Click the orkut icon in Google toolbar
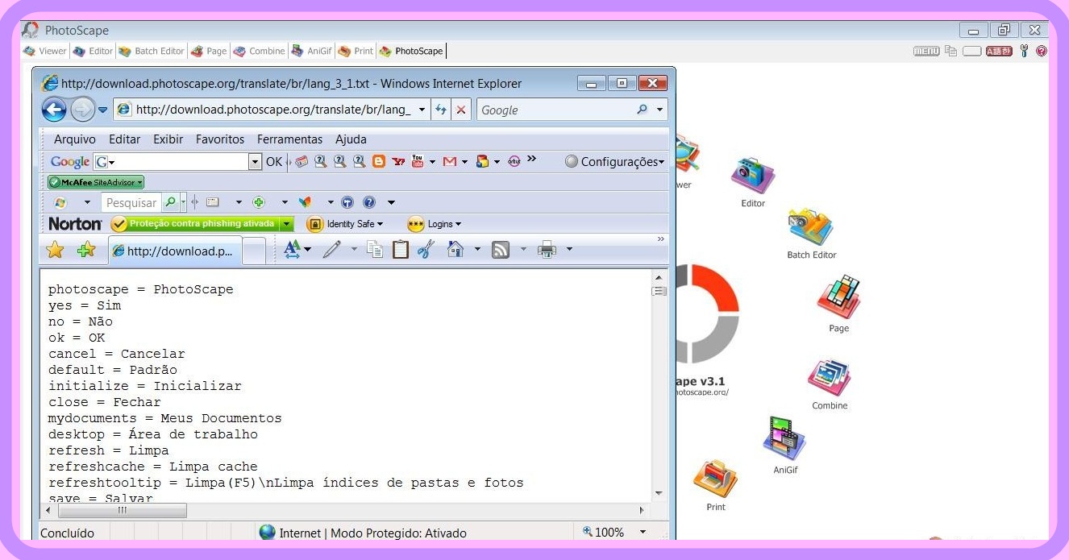 [x=514, y=161]
